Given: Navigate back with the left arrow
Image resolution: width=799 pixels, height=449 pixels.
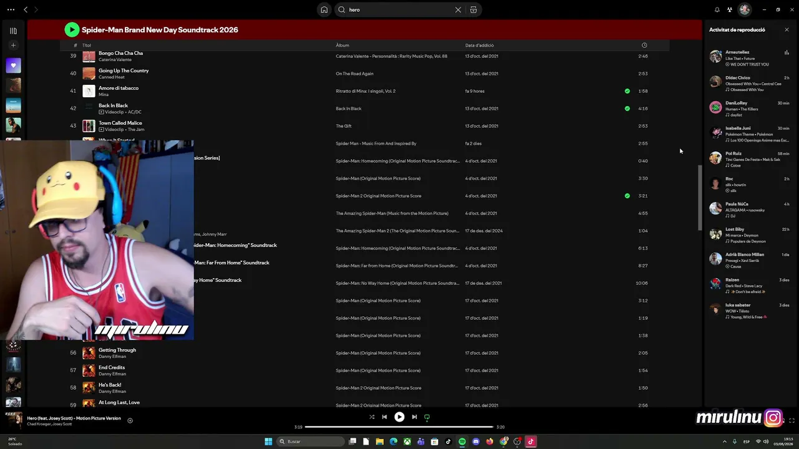Looking at the screenshot, I should (x=26, y=9).
